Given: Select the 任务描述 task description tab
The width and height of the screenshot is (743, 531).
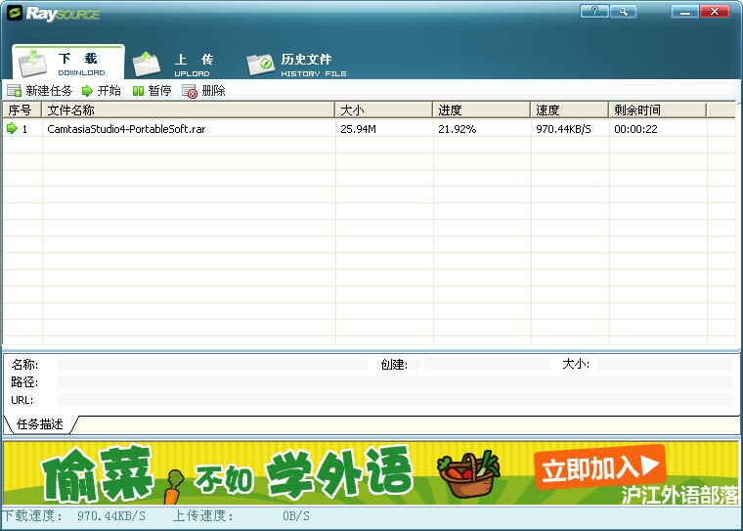Looking at the screenshot, I should 40,424.
